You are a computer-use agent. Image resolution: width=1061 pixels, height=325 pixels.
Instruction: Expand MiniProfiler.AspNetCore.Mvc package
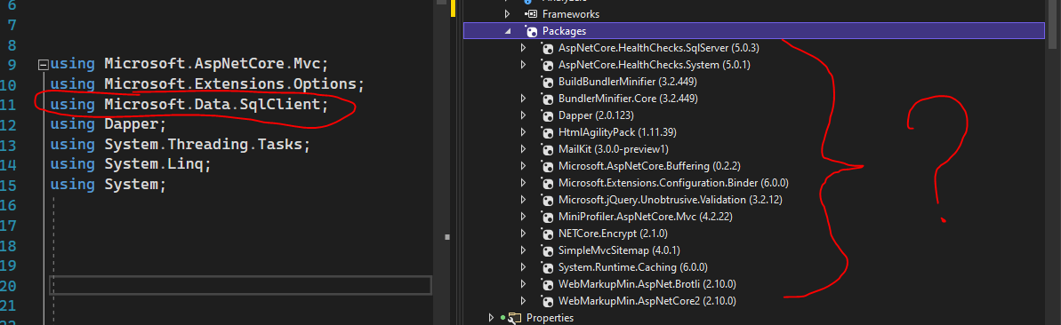click(523, 217)
